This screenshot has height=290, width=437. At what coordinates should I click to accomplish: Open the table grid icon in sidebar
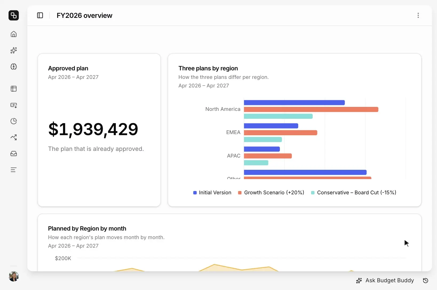tap(14, 89)
